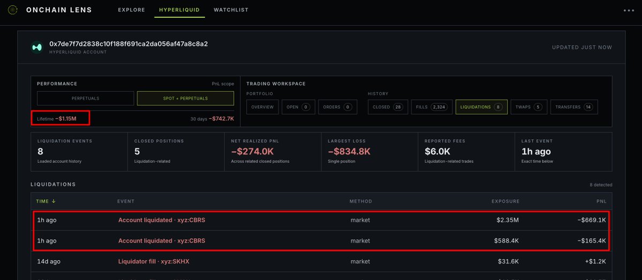The width and height of the screenshot is (642, 280).
Task: View Closed history with 28 items
Action: pyautogui.click(x=388, y=107)
